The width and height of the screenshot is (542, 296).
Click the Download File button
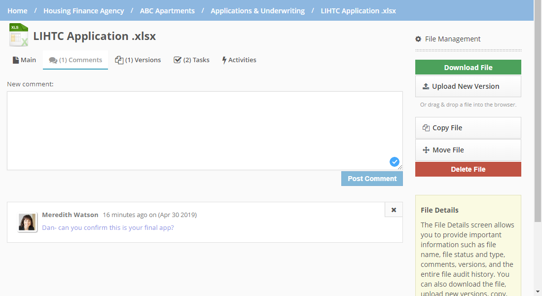(468, 68)
